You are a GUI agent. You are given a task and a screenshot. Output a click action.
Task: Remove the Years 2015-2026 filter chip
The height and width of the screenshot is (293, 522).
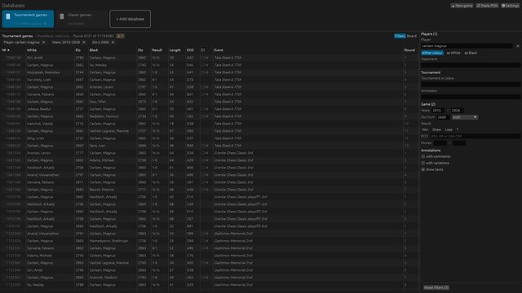click(84, 42)
